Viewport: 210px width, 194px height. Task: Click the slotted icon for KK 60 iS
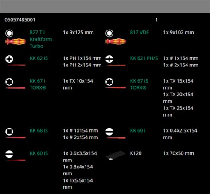[9, 154]
